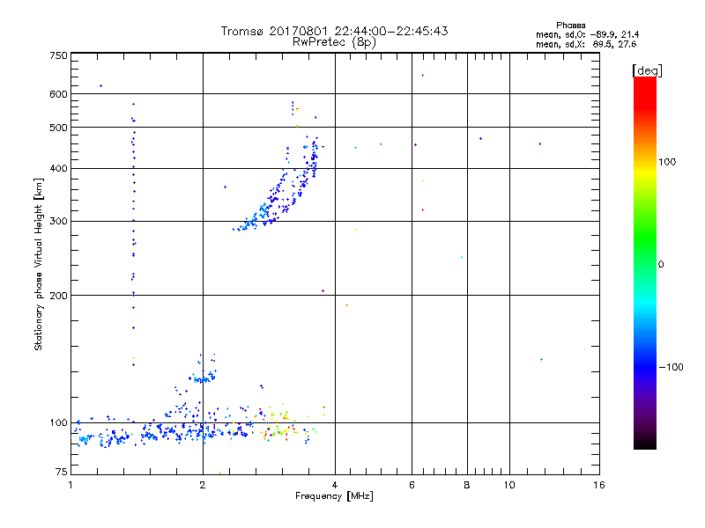
Task: Click the y-axis tick label '400'
Action: tap(58, 169)
